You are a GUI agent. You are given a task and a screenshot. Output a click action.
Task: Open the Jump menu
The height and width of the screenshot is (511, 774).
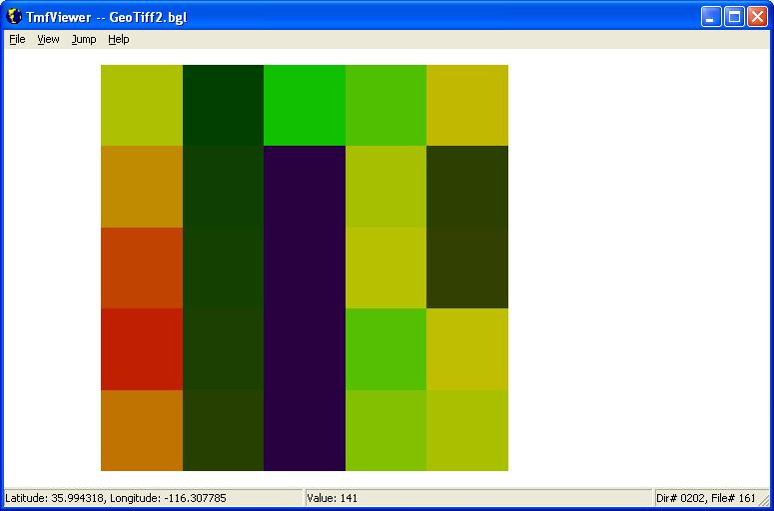pyautogui.click(x=84, y=40)
